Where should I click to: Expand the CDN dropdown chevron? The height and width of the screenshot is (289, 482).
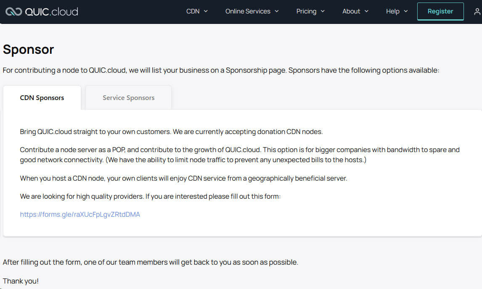pyautogui.click(x=206, y=11)
